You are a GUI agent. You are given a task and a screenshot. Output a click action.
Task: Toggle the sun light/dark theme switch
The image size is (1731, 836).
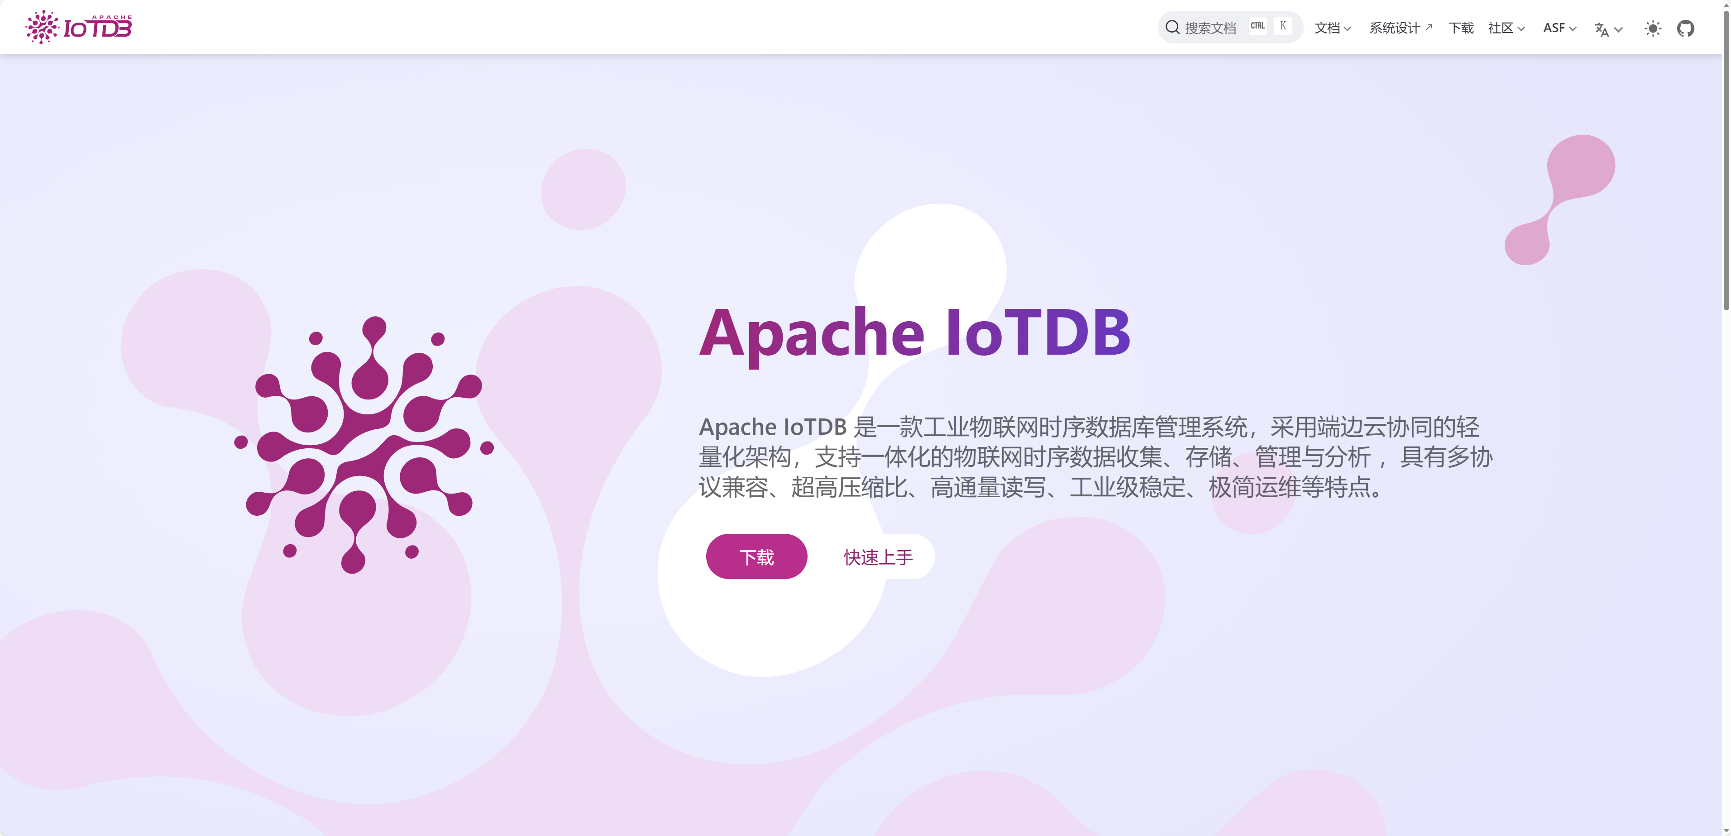click(x=1652, y=28)
